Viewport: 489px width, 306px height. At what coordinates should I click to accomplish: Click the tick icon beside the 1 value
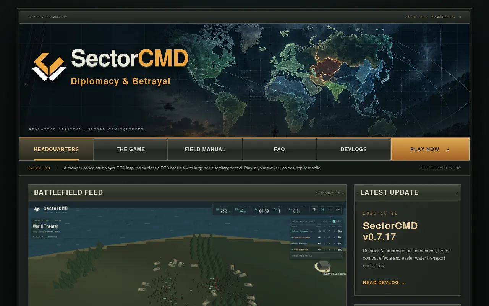[275, 210]
